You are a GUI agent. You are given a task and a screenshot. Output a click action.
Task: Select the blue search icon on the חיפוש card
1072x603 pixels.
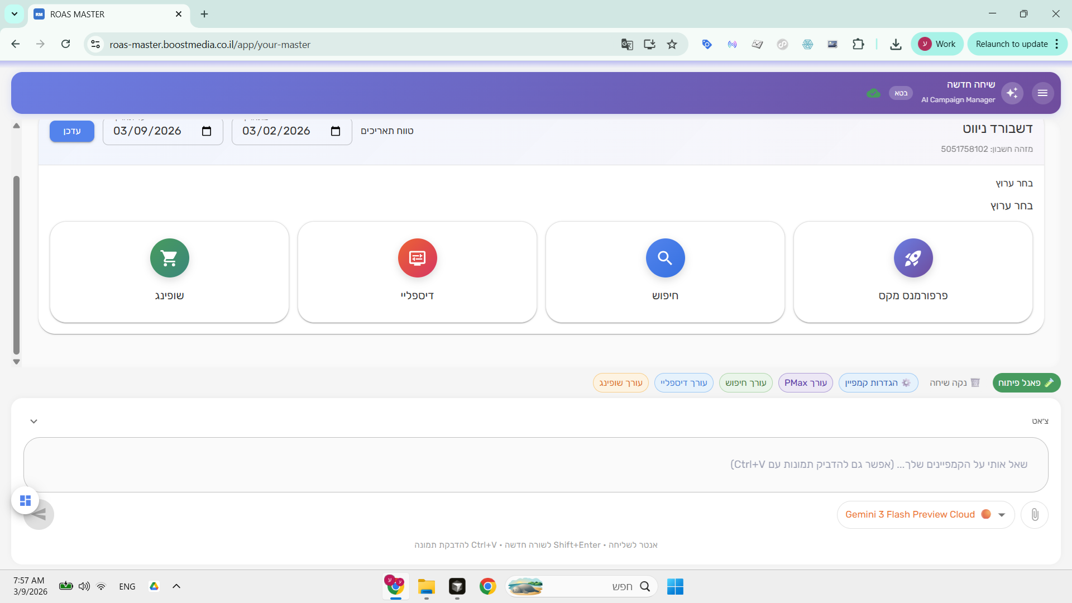click(x=665, y=258)
